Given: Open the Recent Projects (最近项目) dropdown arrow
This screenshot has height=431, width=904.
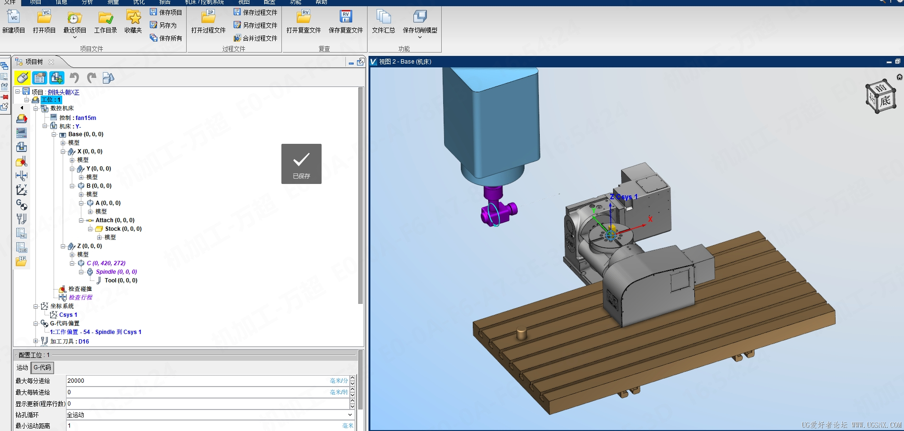Looking at the screenshot, I should click(75, 37).
